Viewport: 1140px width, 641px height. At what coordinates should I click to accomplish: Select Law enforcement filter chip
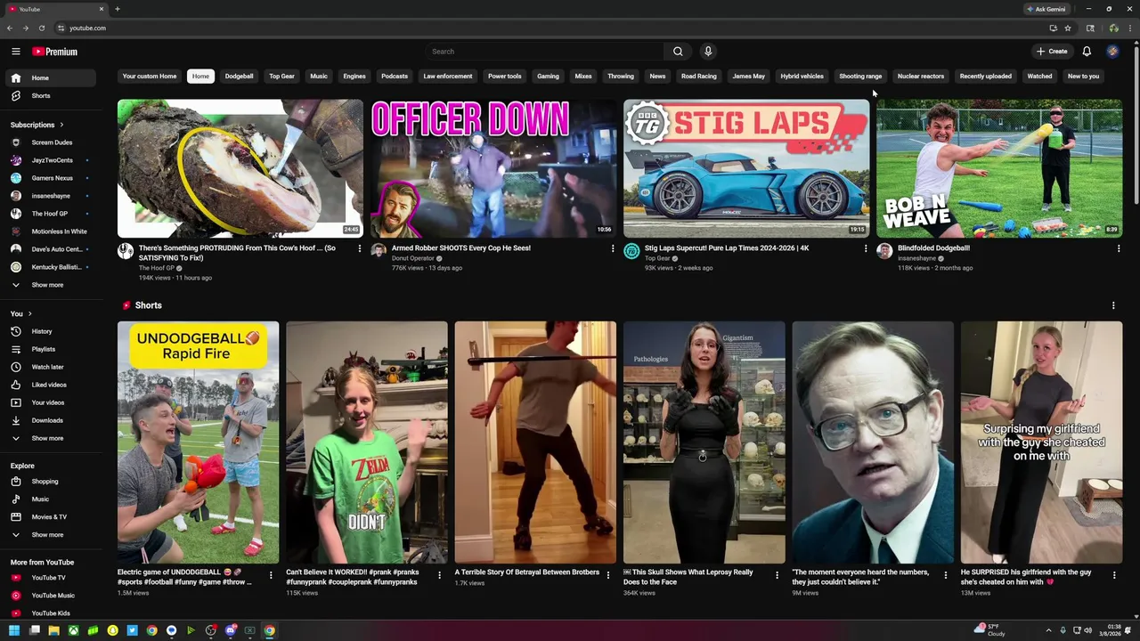pyautogui.click(x=448, y=77)
